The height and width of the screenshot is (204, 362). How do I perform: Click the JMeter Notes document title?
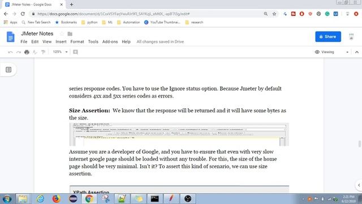click(x=37, y=33)
